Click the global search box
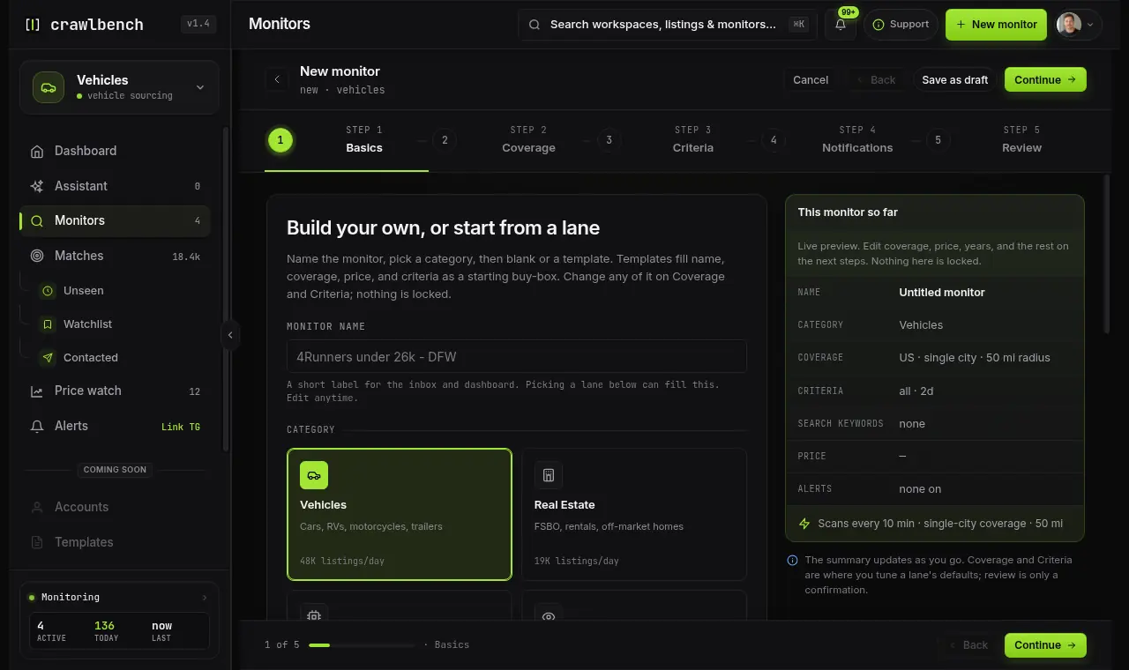Image resolution: width=1129 pixels, height=670 pixels. pyautogui.click(x=667, y=25)
